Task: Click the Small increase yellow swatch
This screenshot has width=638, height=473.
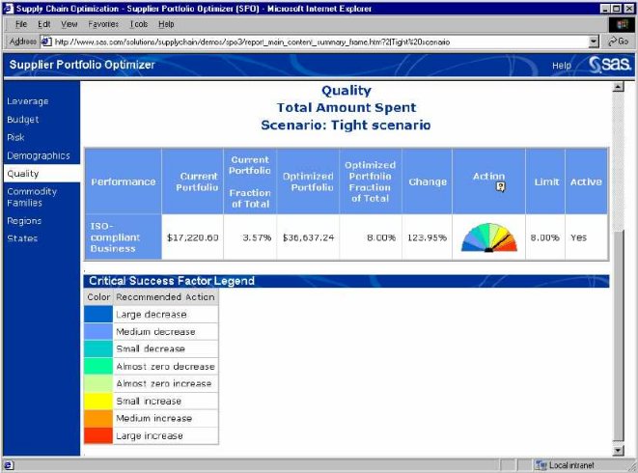Action: coord(98,401)
